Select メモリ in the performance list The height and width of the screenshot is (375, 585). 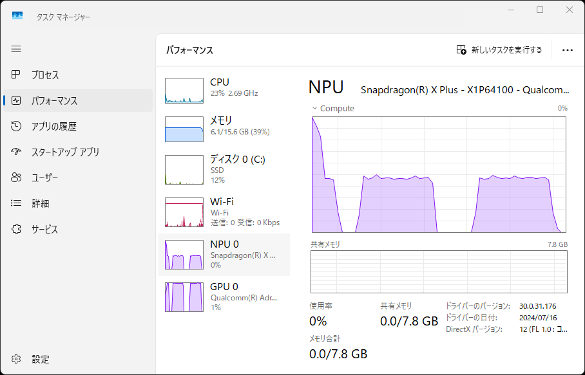click(x=225, y=126)
